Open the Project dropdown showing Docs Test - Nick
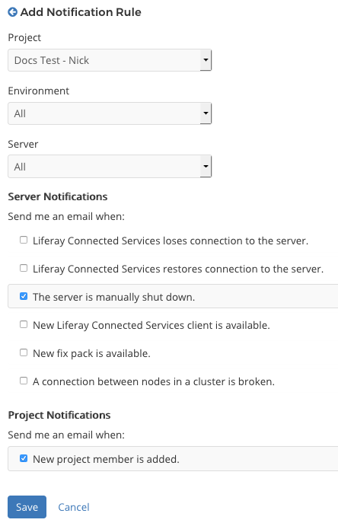Screen dimensions: 338x526 (110, 60)
